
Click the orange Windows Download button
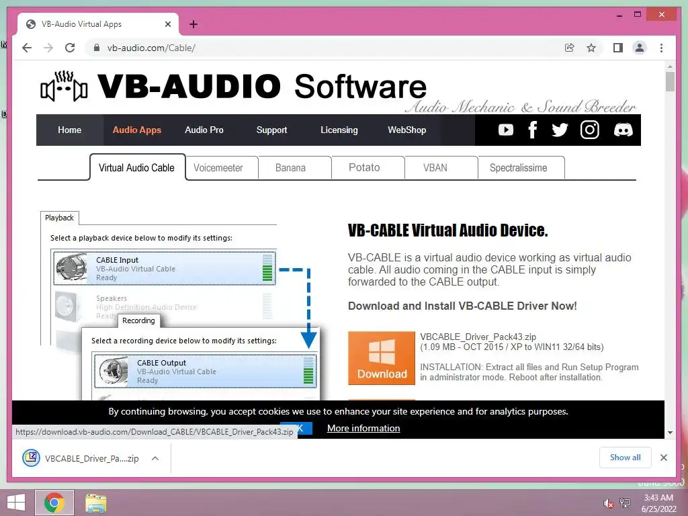pyautogui.click(x=382, y=358)
